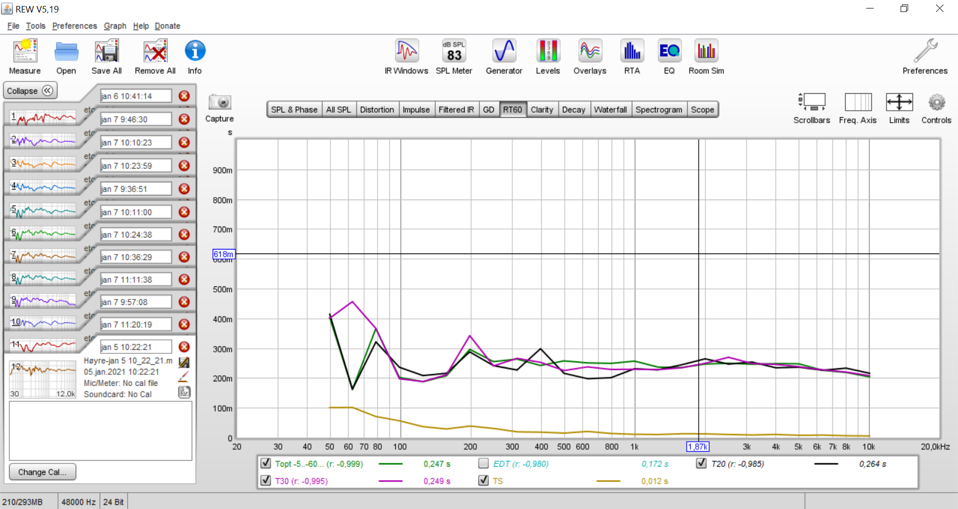This screenshot has width=958, height=509.
Task: Remove the jan 7 9:46:30 measurement
Action: pyautogui.click(x=184, y=119)
